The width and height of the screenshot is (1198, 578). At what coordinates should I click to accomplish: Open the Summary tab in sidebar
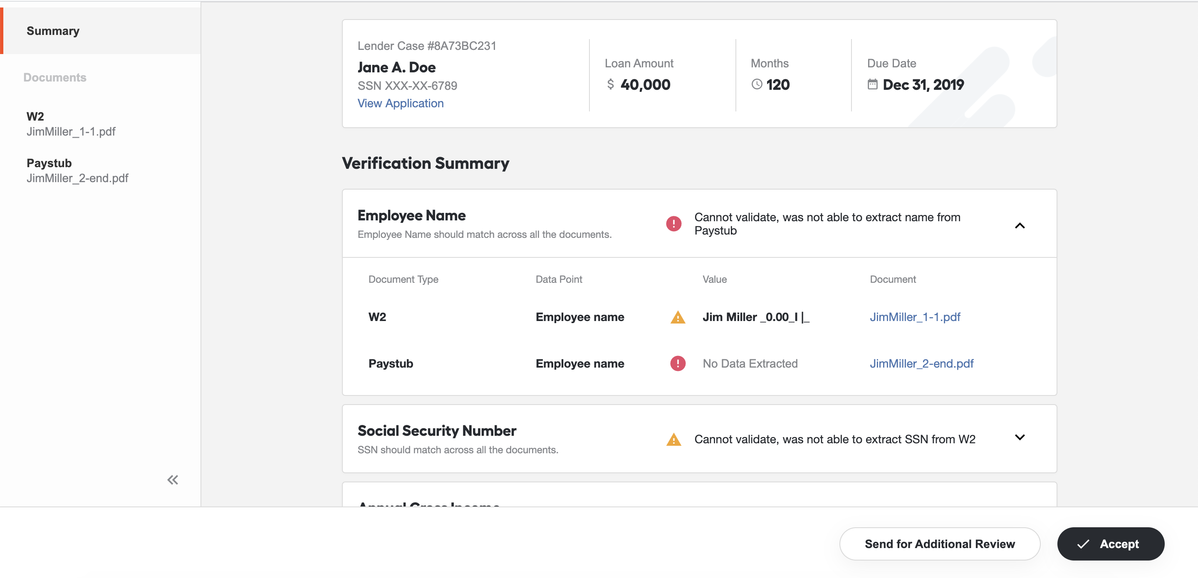100,31
